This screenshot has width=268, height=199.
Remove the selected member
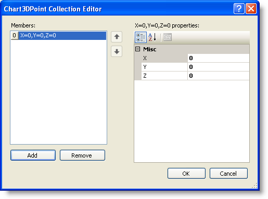coord(82,155)
